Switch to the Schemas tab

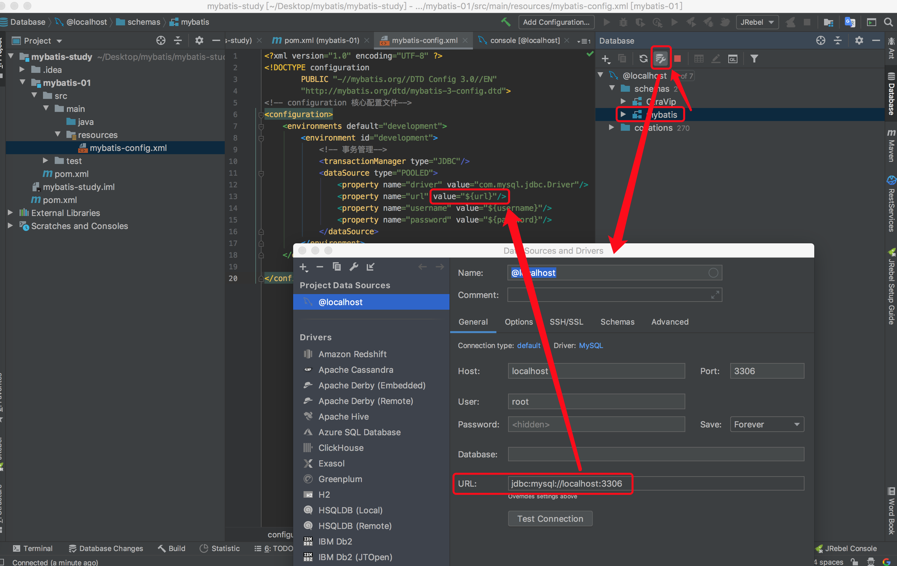pyautogui.click(x=617, y=321)
